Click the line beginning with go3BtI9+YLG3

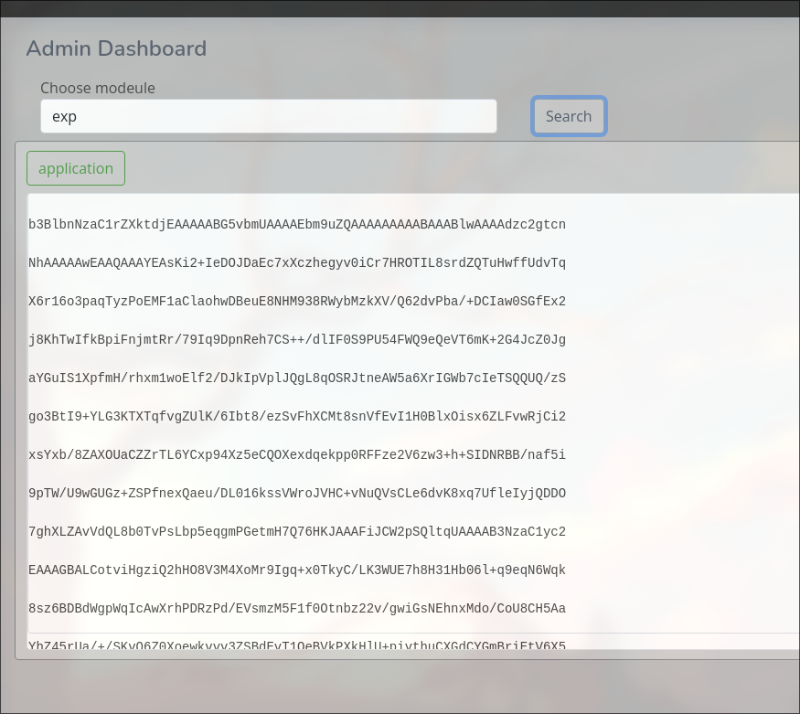pyautogui.click(x=297, y=416)
